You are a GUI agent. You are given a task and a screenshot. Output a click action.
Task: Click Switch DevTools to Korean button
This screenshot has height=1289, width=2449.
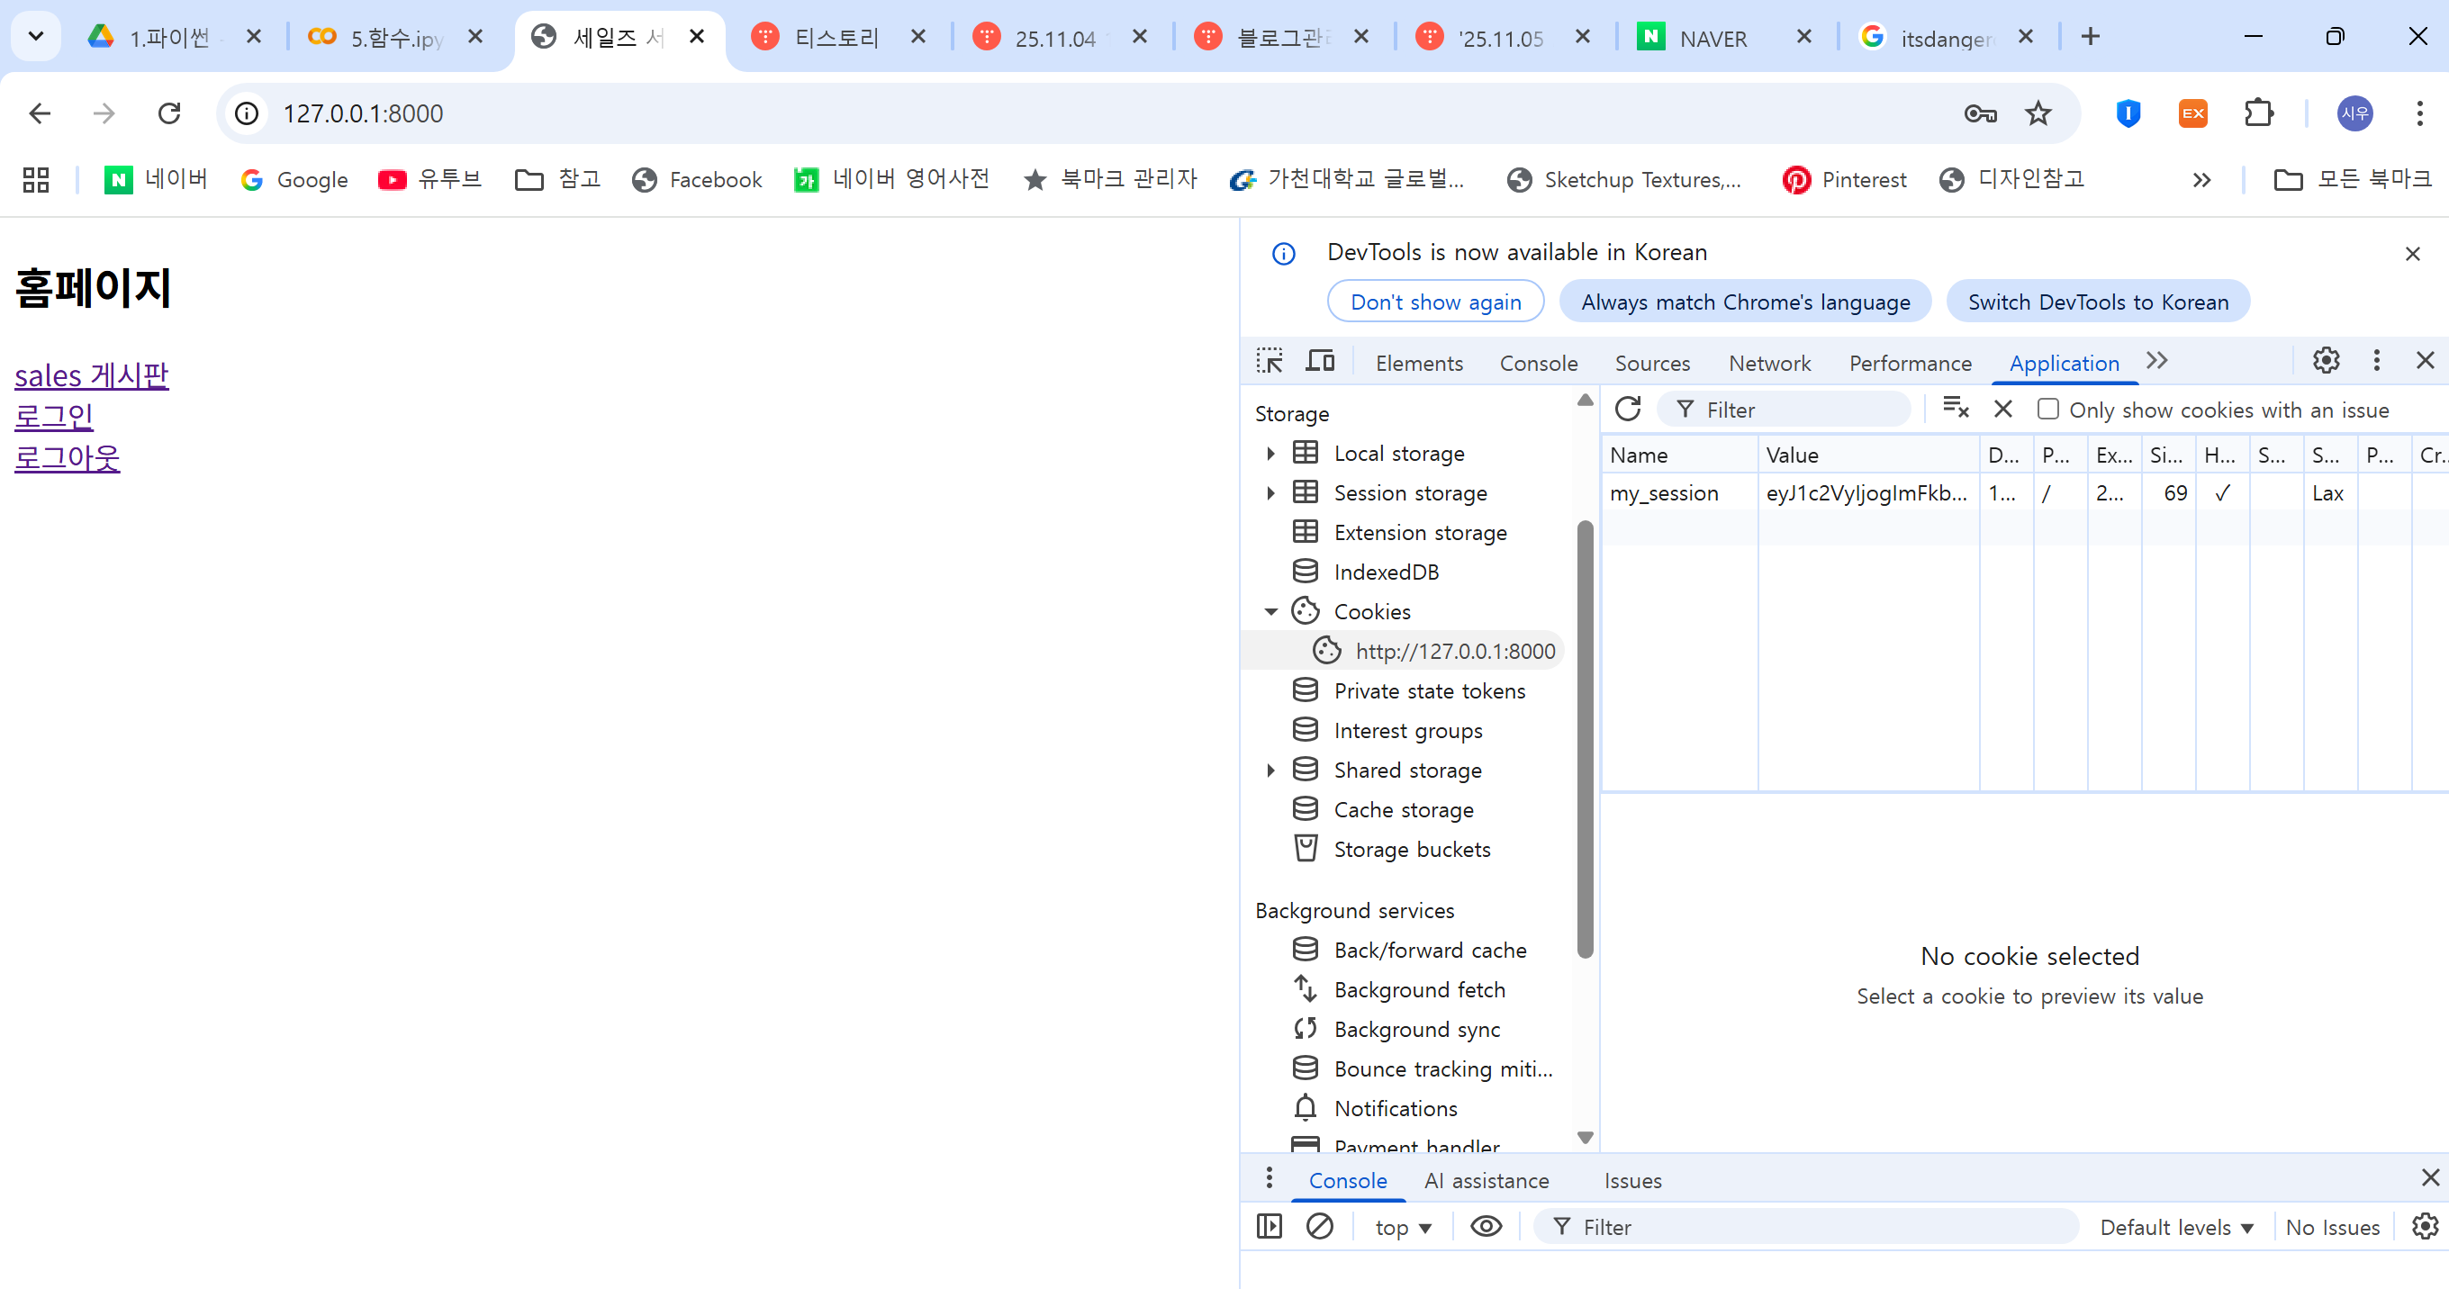tap(2097, 302)
